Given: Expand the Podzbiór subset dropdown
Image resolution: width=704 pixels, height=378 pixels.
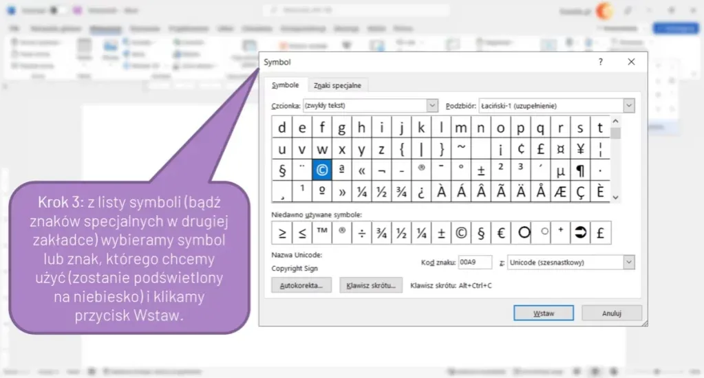Looking at the screenshot, I should 628,106.
